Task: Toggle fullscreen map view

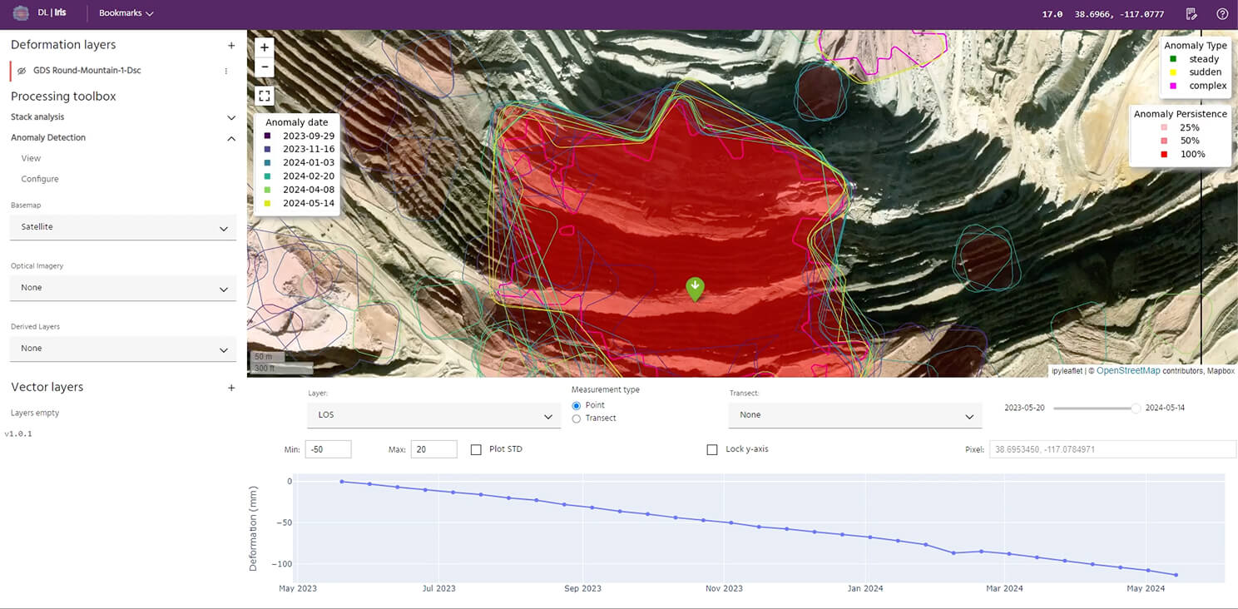Action: 265,96
